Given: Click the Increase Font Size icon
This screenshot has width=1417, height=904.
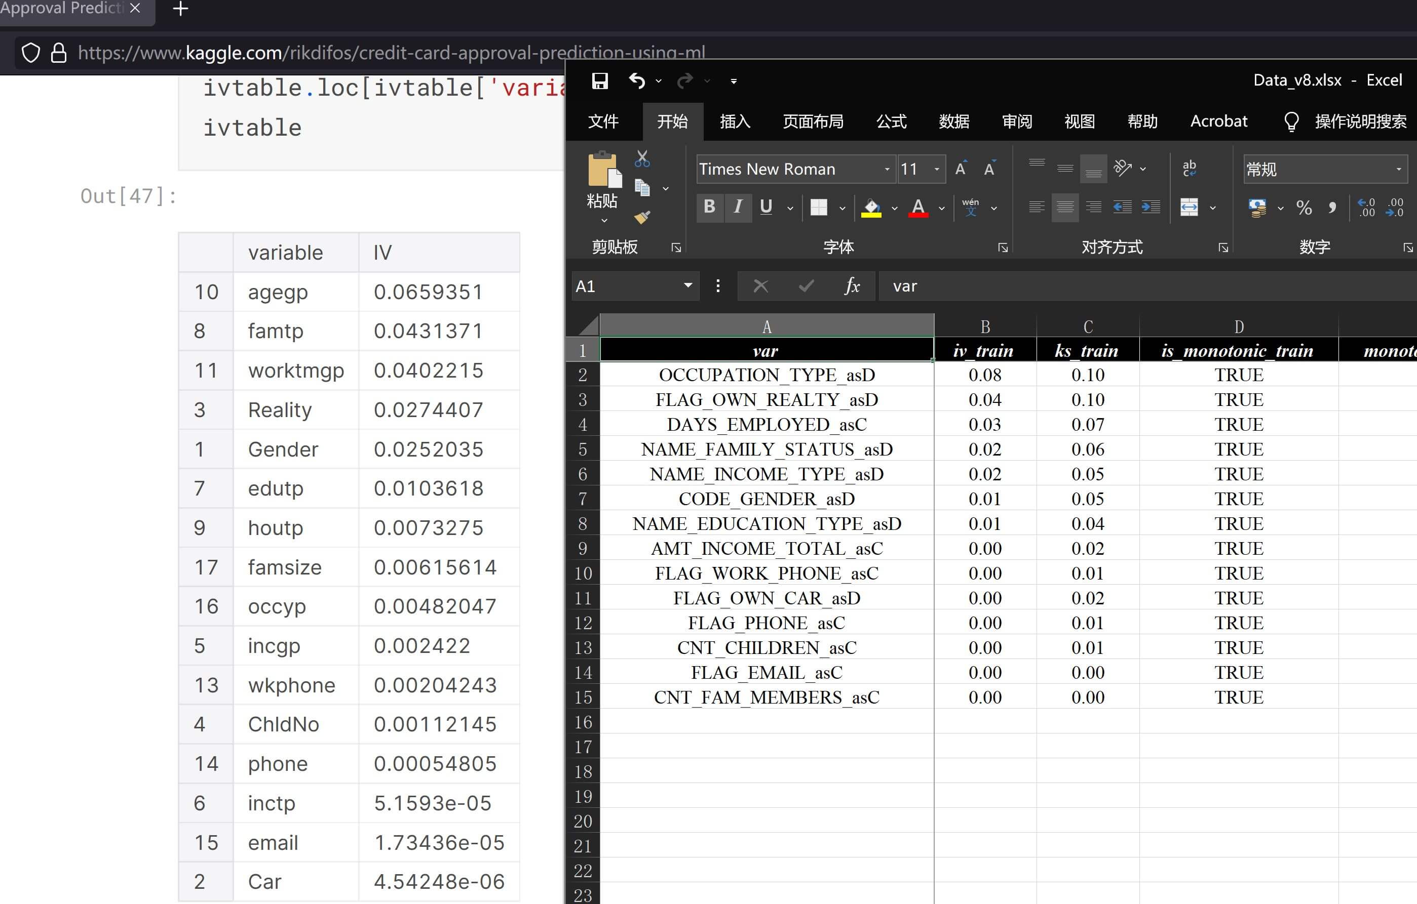Looking at the screenshot, I should (x=961, y=169).
